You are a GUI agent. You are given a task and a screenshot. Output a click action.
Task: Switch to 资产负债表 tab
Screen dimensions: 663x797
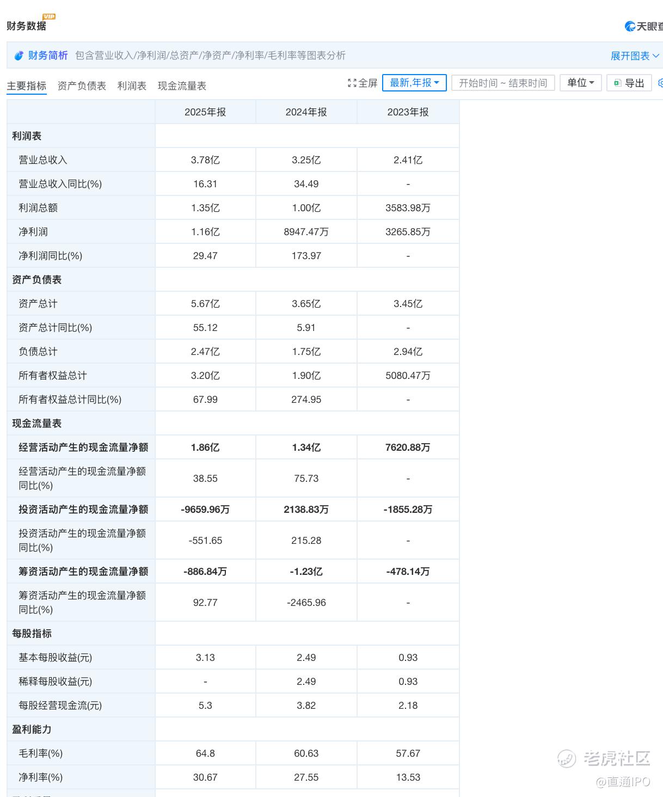82,86
